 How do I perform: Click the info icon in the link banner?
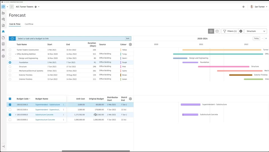12,38
